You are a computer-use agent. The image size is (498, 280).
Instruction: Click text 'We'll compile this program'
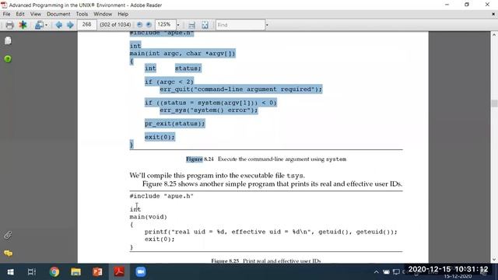click(171, 175)
